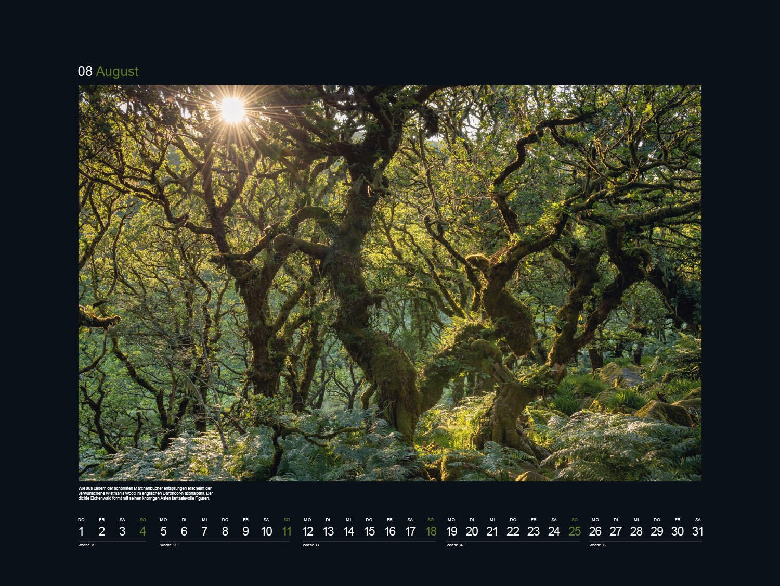The image size is (780, 586).
Task: Click the Woche 33 week label
Action: point(311,545)
